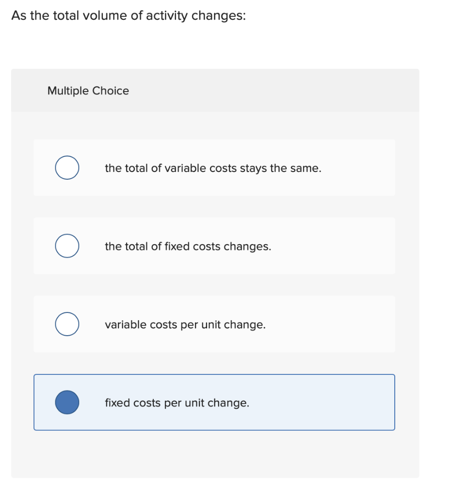The image size is (452, 496).
Task: Select the radio button for first answer option
Action: [x=67, y=168]
